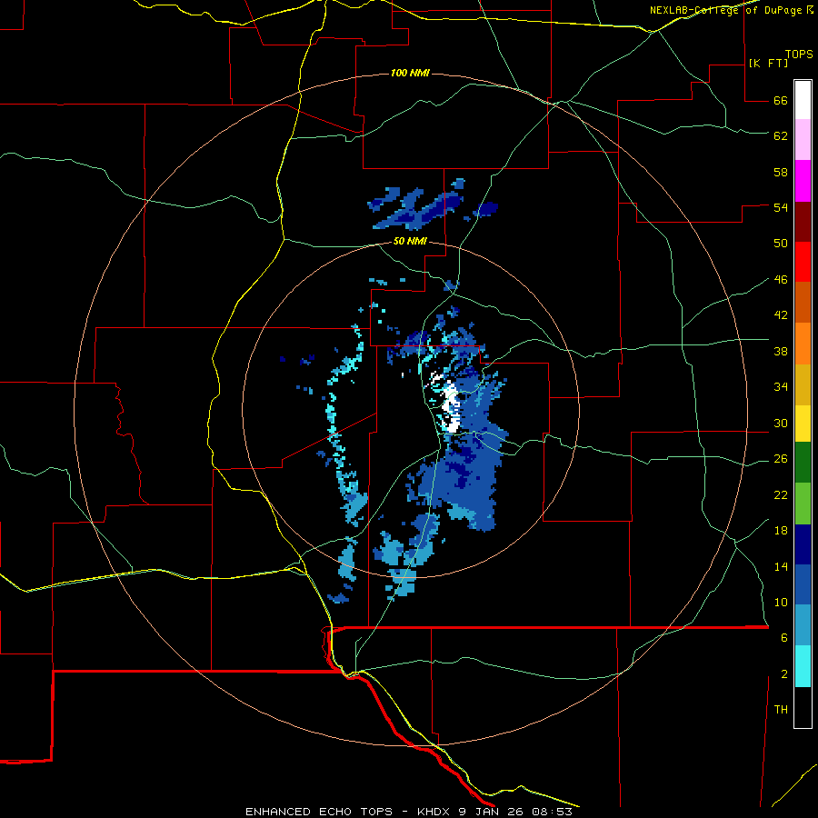
Task: Click the legend value "14"
Action: 781,566
